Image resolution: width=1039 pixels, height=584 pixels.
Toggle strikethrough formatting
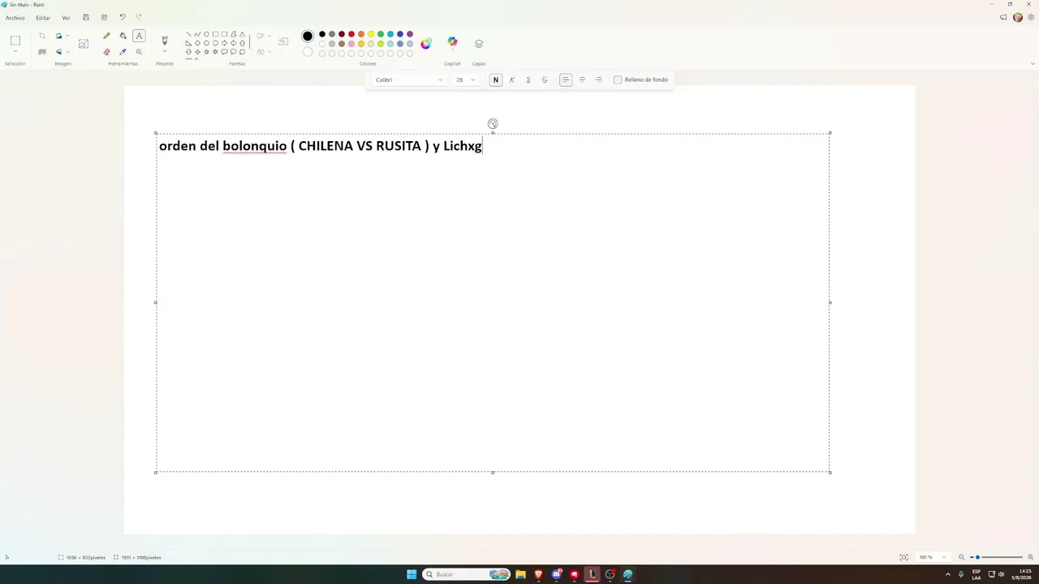point(545,79)
